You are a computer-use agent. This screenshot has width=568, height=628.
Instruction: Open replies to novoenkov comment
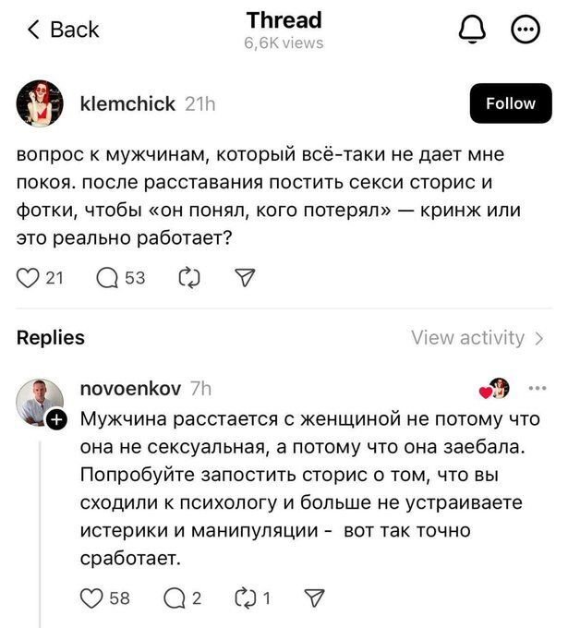tap(174, 598)
